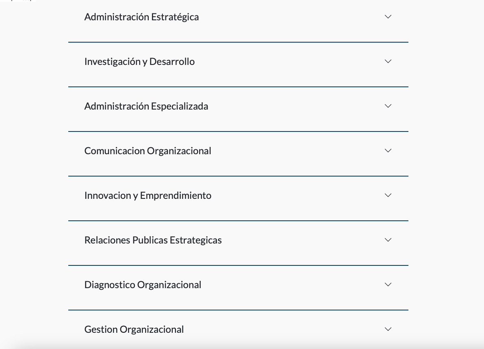This screenshot has height=349, width=484.
Task: Toggle the Comunicacion Organizacional down-arrow icon
Action: pyautogui.click(x=388, y=151)
